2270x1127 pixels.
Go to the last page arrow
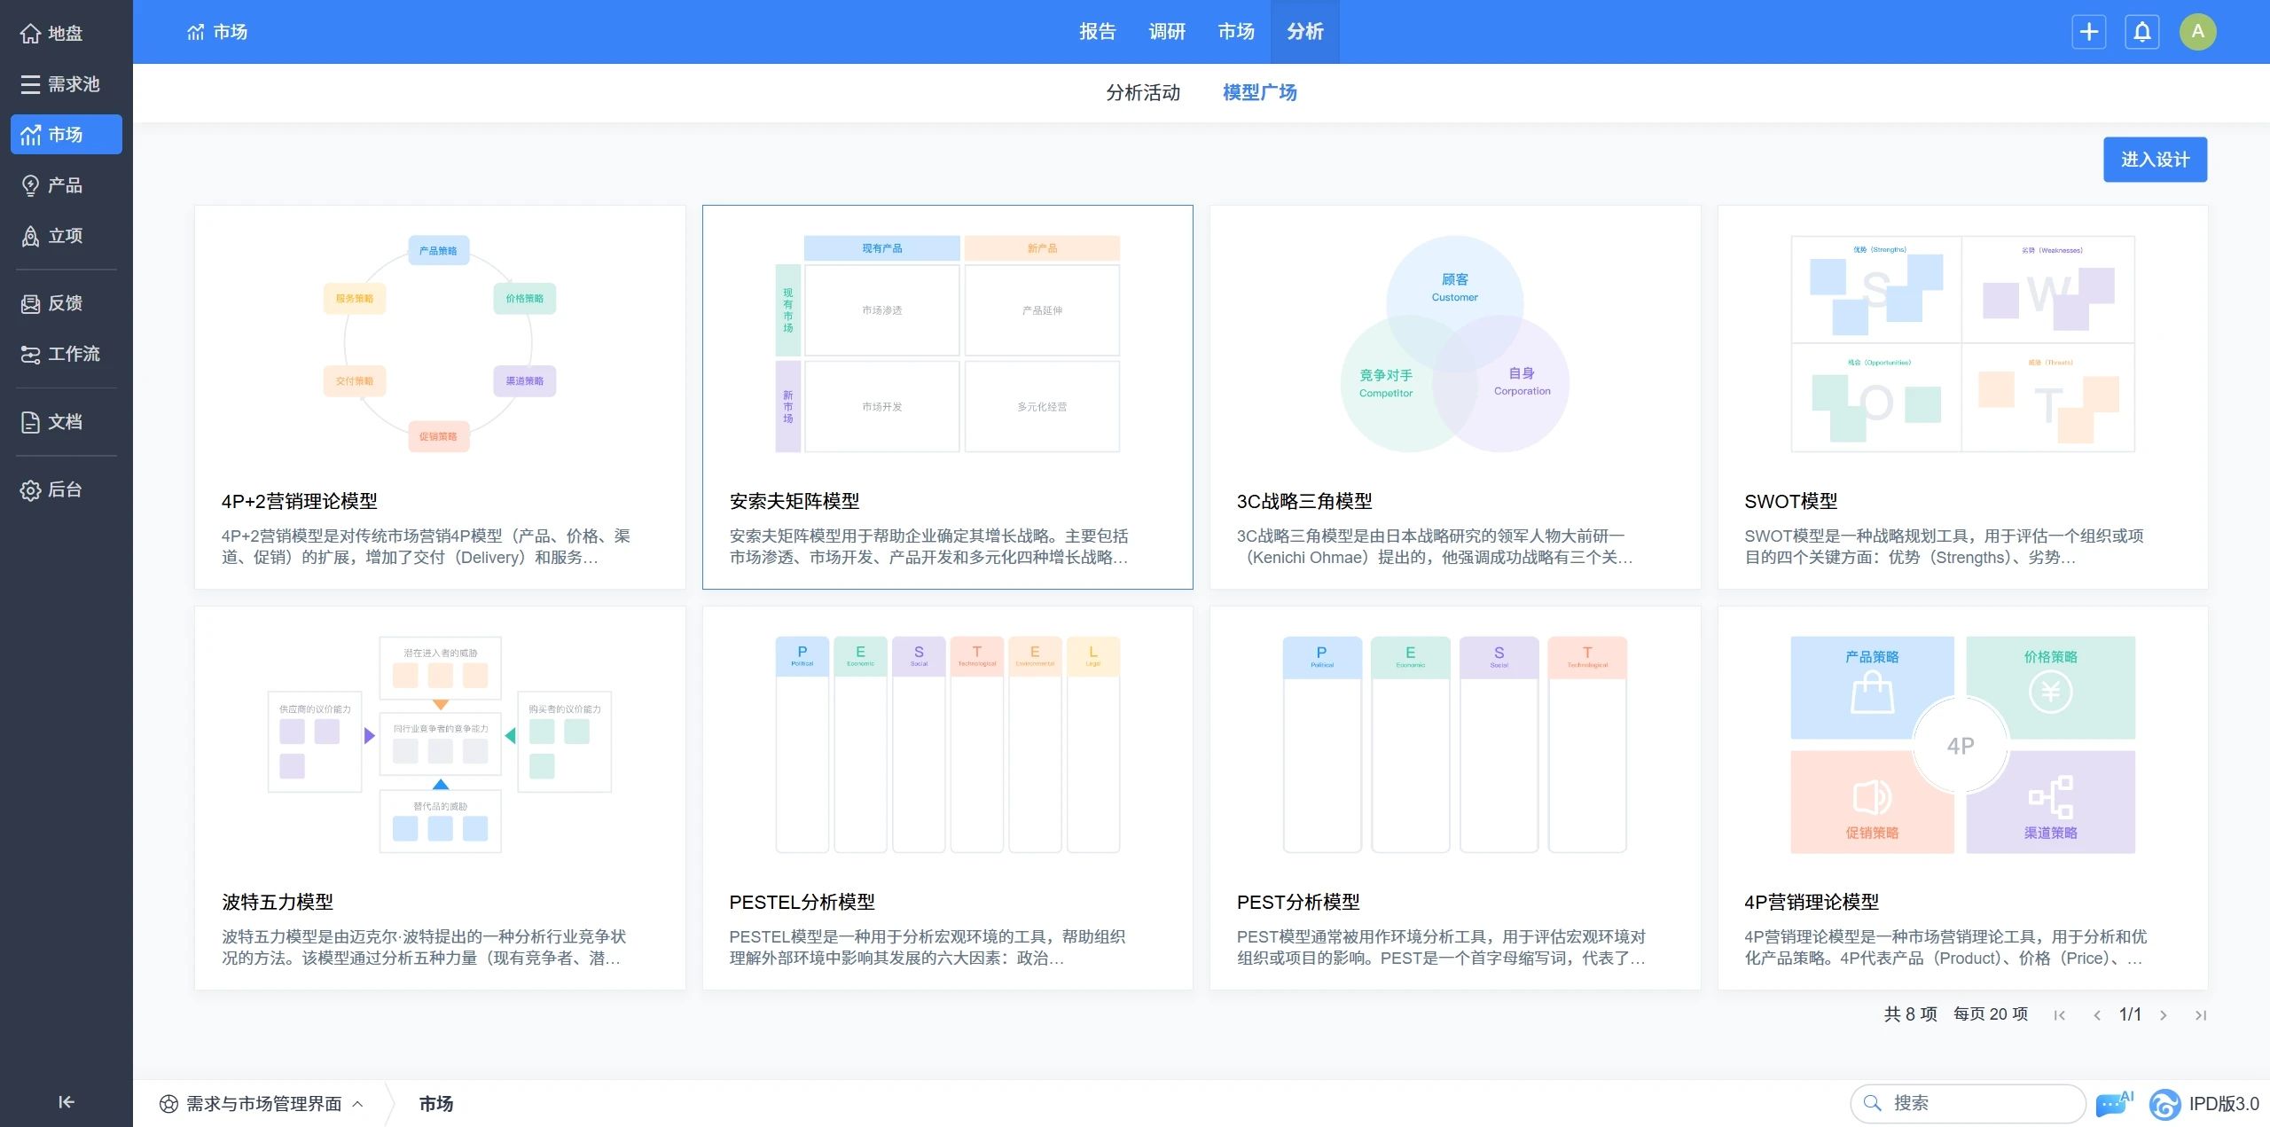[x=2200, y=1015]
